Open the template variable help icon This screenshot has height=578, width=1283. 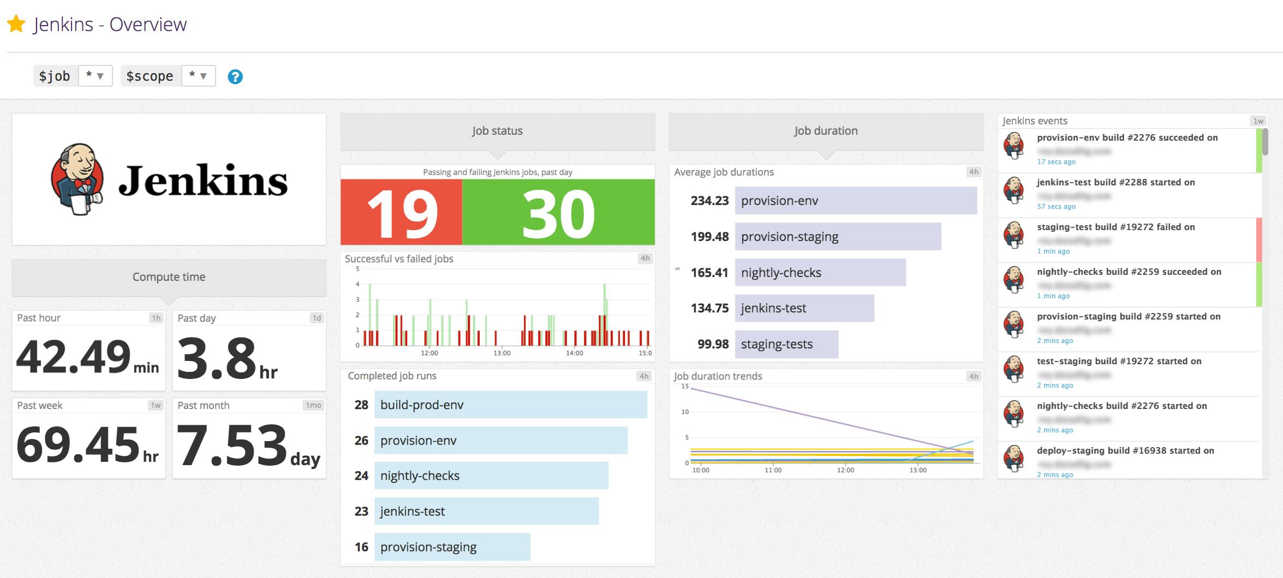coord(235,77)
